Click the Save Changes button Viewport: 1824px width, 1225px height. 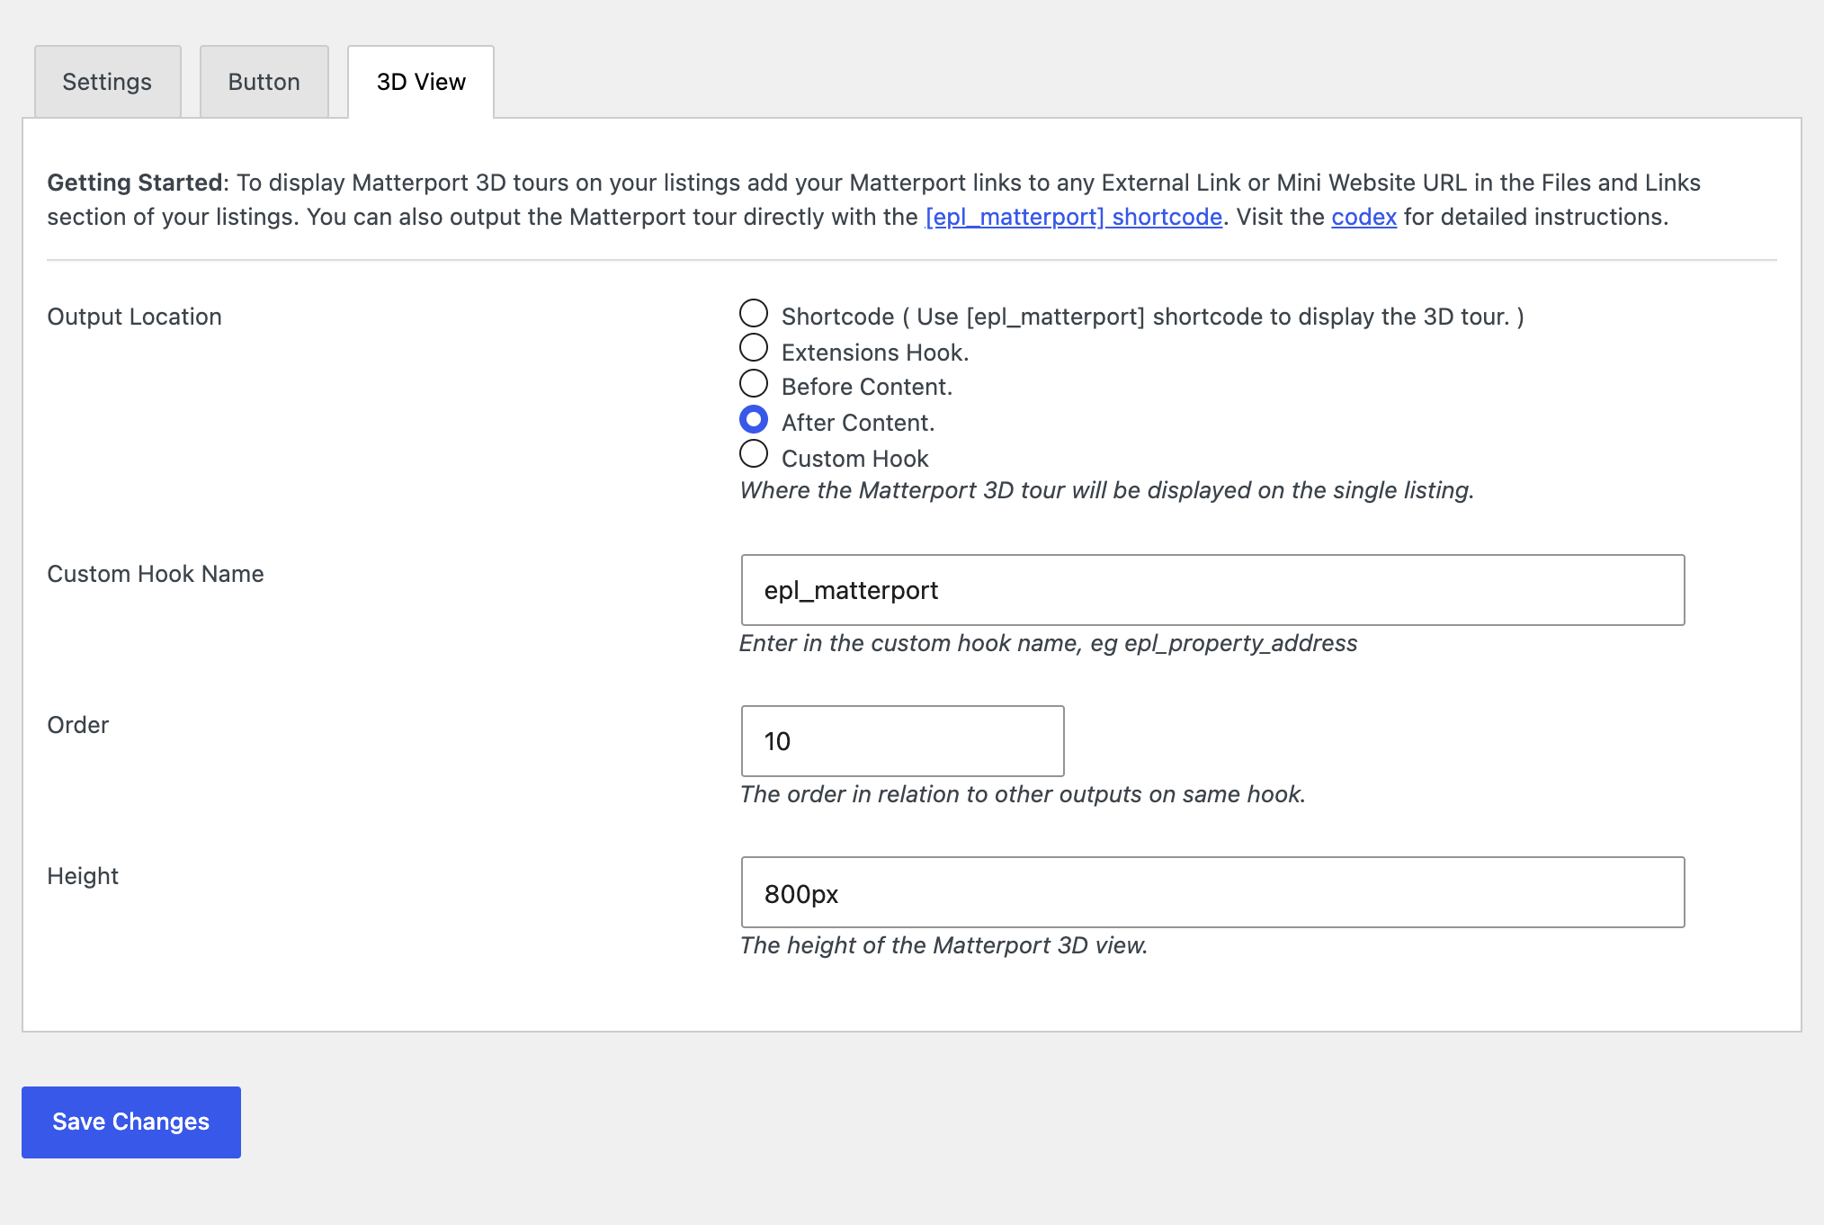pyautogui.click(x=131, y=1122)
